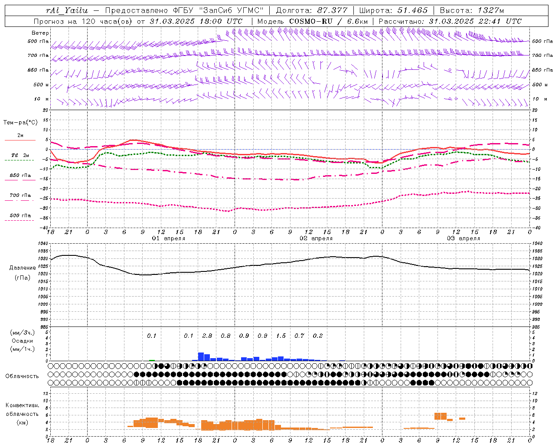This screenshot has width=555, height=444.
Task: Click the precipitation value "1.5"
Action: (x=281, y=336)
